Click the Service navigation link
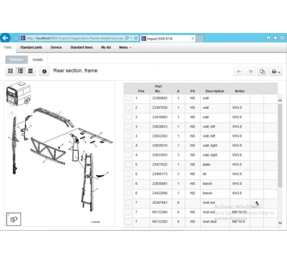Screen dimensions: 287x264 click(56, 48)
